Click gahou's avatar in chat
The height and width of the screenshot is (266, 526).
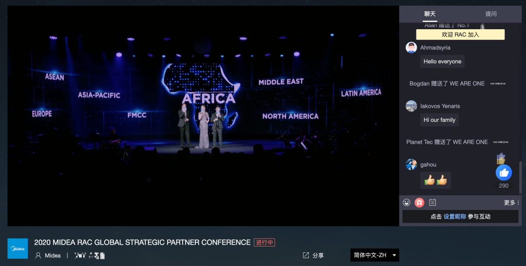point(412,165)
